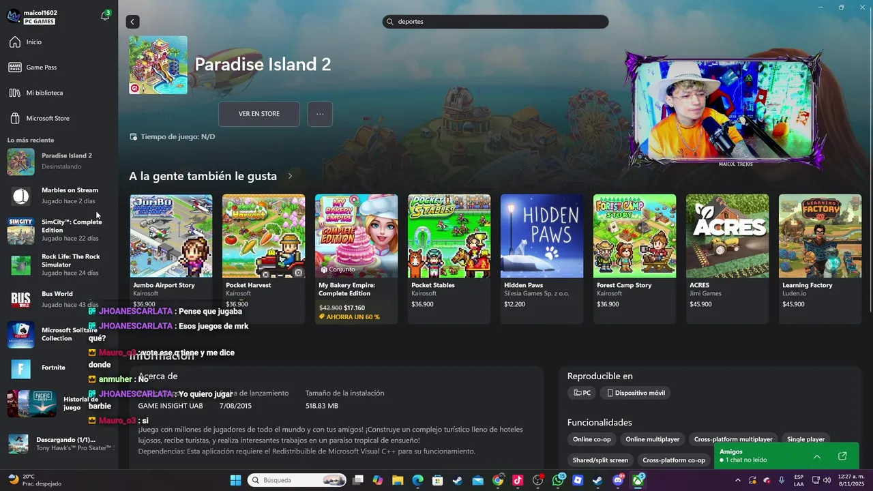This screenshot has height=491, width=873.
Task: Open Game Pass in the sidebar
Action: pos(59,68)
